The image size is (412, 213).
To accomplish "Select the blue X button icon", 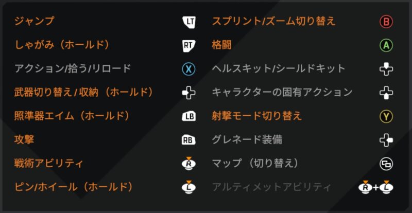I will (189, 69).
